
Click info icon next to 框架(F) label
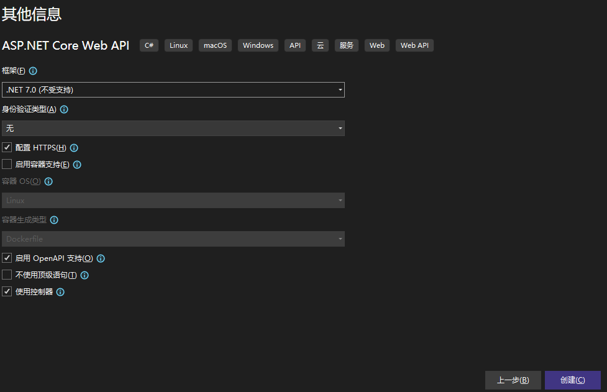33,71
